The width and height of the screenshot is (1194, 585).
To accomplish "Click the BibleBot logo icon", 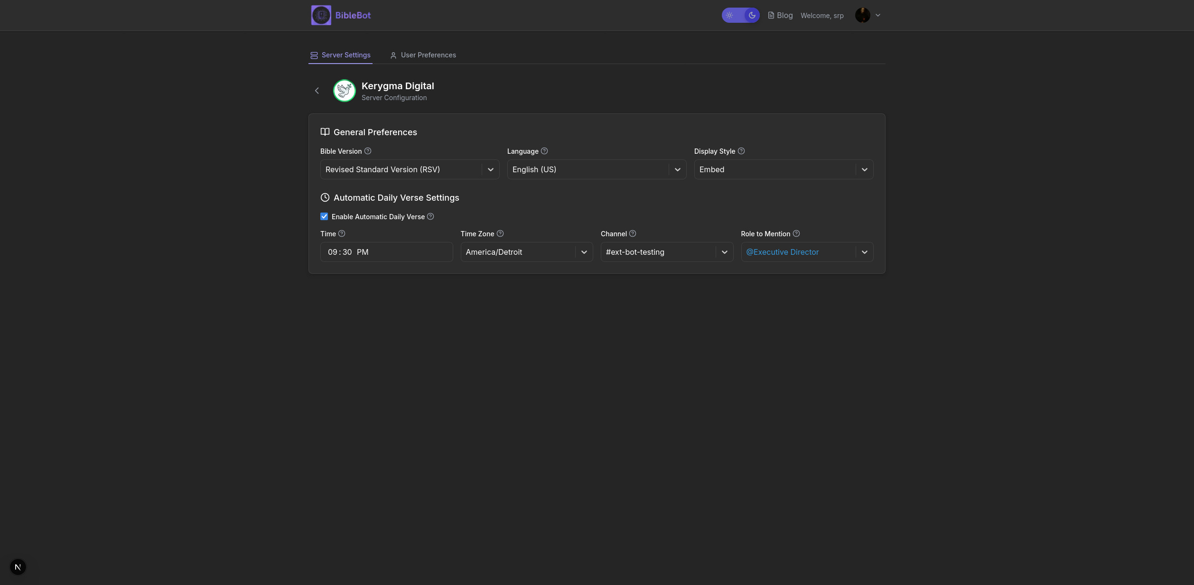I will pos(321,15).
